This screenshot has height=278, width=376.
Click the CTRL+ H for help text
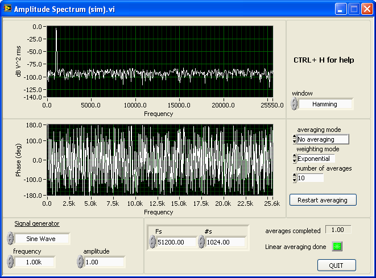pyautogui.click(x=324, y=60)
